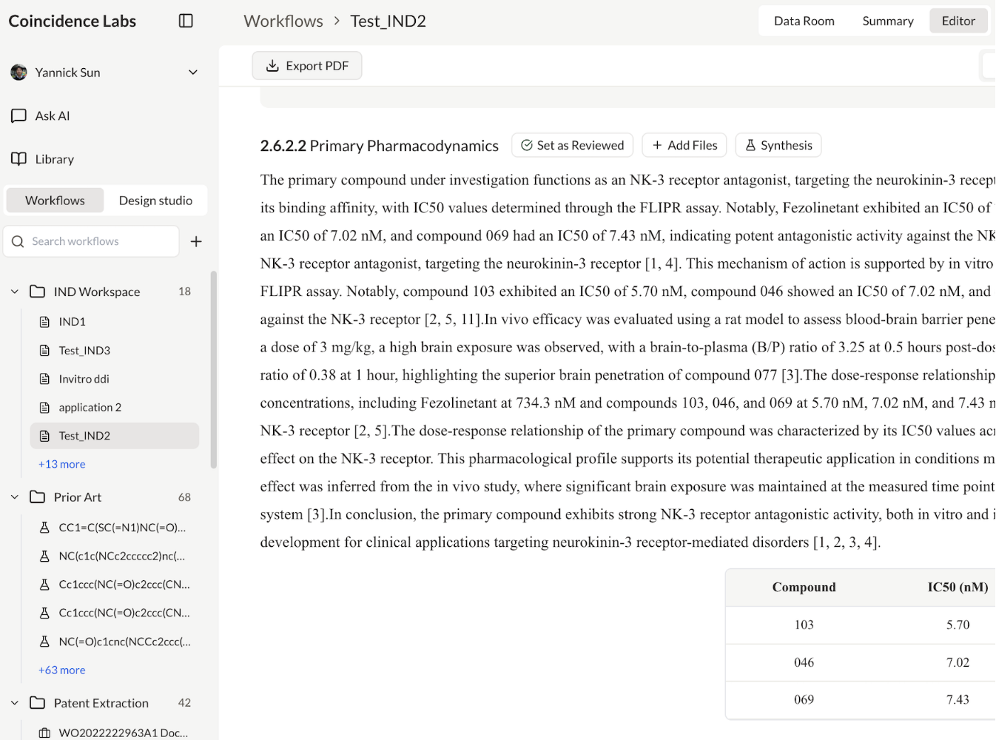Click the Patent Extraction count 42
Image resolution: width=996 pixels, height=740 pixels.
[x=184, y=703]
